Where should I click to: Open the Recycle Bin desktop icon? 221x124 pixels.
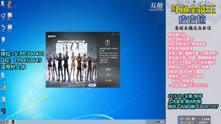coord(3,41)
